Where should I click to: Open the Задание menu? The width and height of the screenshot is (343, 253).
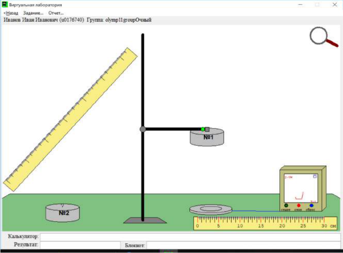(33, 13)
